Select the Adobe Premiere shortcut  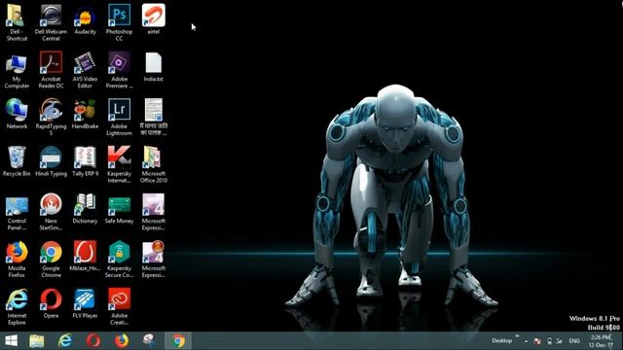click(119, 62)
